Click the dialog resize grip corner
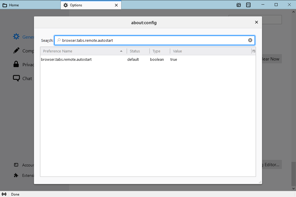 (260, 182)
